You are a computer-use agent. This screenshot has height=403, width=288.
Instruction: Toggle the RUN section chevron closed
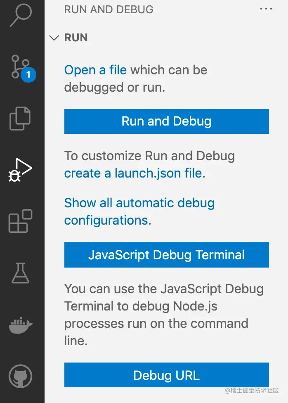54,38
